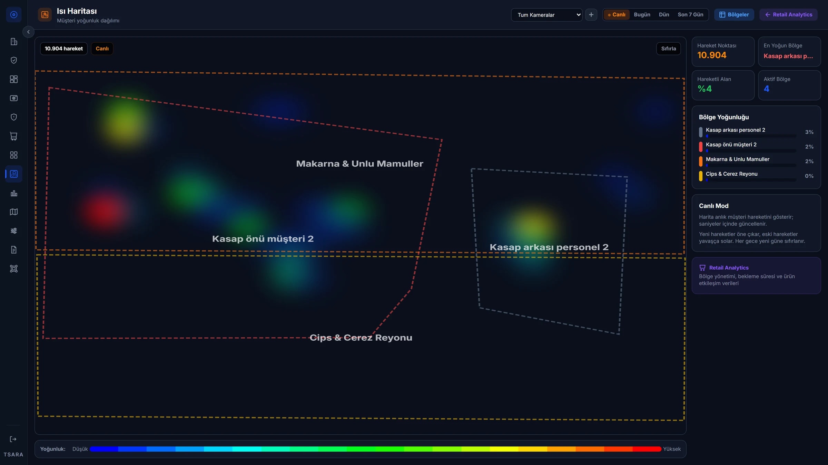Click Makarna & Unlu Mamuller density row
Viewport: 828px width, 465px height.
pos(756,161)
